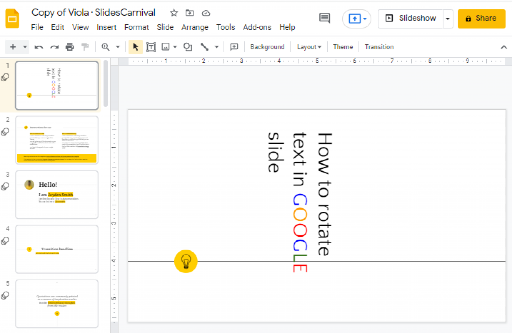Viewport: 512px width, 333px height.
Task: Open the Tools menu
Action: coord(226,27)
